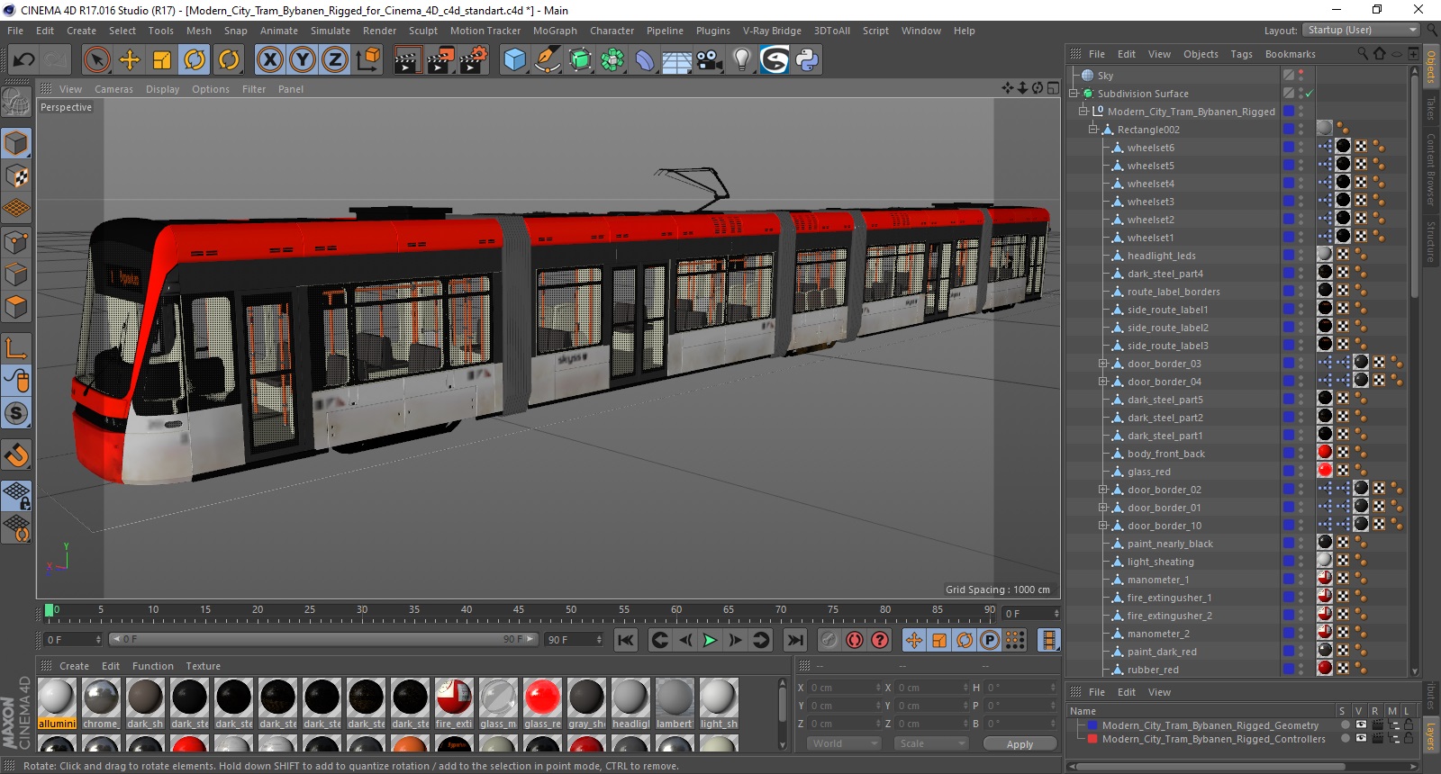The width and height of the screenshot is (1441, 774).
Task: Click the object manager search icon
Action: point(1363,54)
